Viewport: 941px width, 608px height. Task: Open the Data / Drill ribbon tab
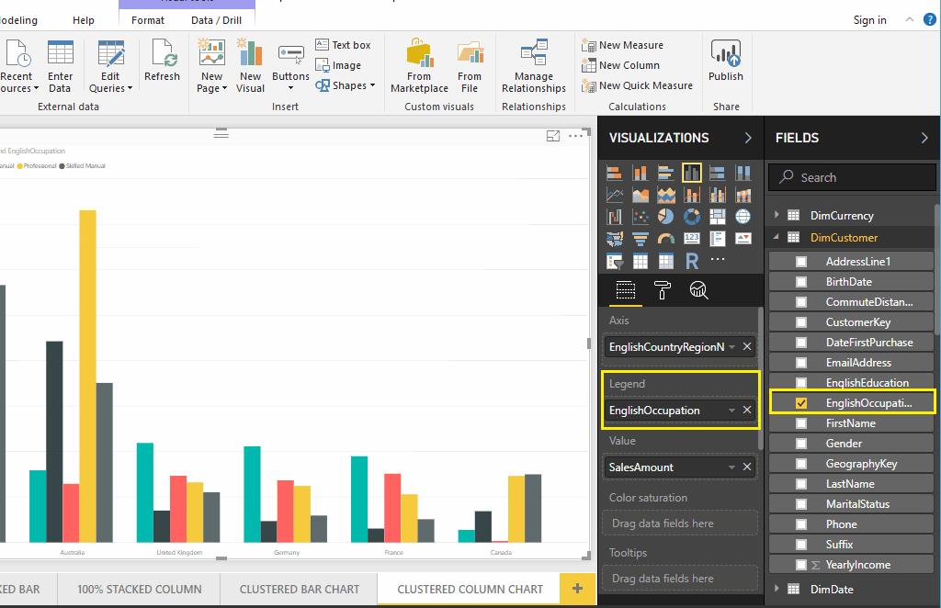(x=216, y=20)
